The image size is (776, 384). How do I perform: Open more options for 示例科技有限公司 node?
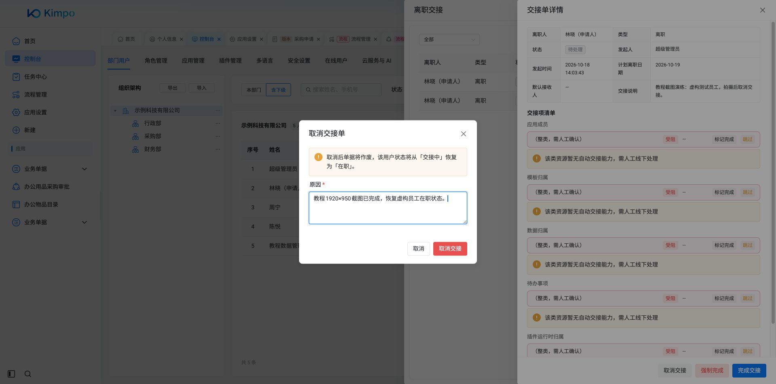[x=218, y=110]
